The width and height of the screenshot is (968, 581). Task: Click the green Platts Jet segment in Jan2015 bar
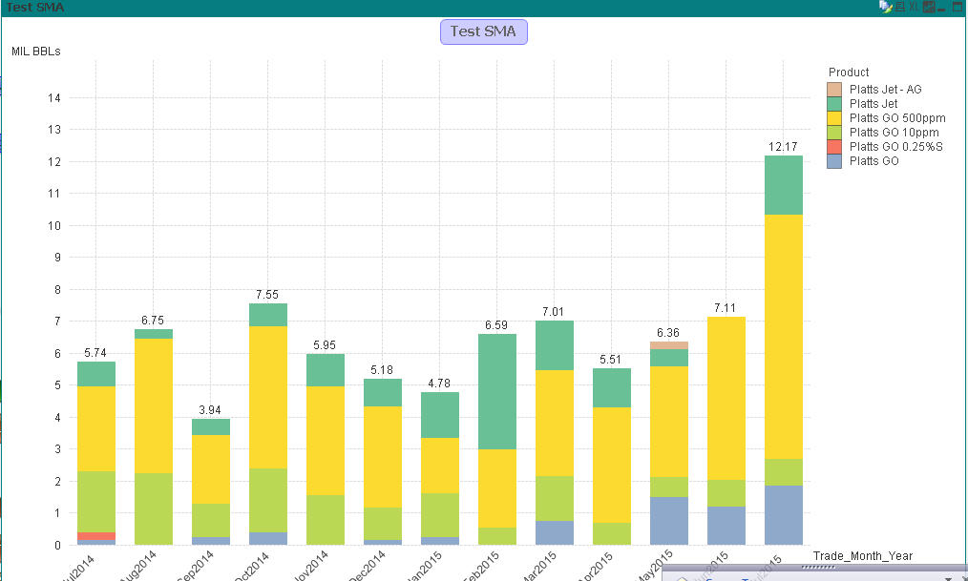[440, 415]
